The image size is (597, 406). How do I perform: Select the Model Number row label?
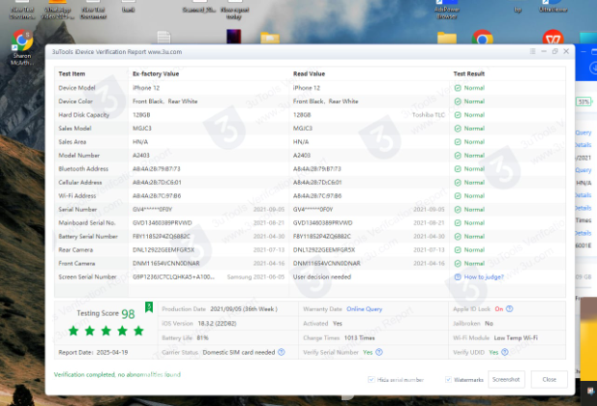click(78, 156)
